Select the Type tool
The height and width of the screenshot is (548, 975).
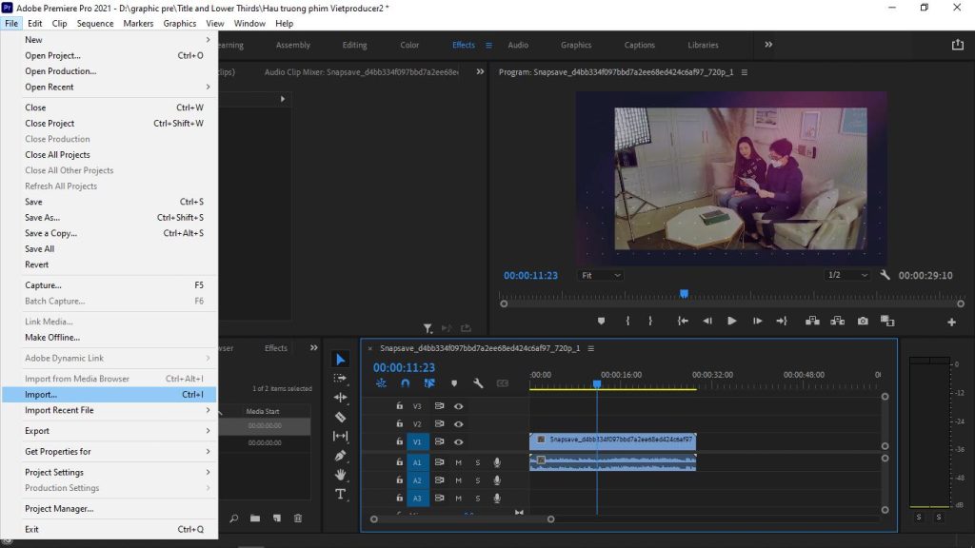coord(341,494)
